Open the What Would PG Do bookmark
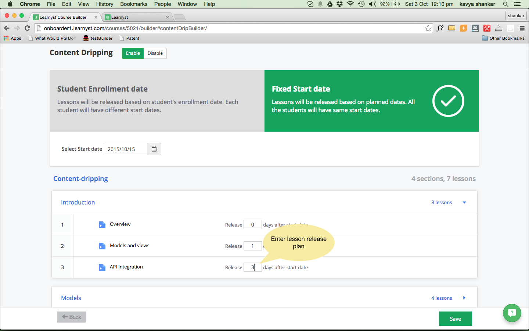The height and width of the screenshot is (331, 529). pyautogui.click(x=52, y=38)
